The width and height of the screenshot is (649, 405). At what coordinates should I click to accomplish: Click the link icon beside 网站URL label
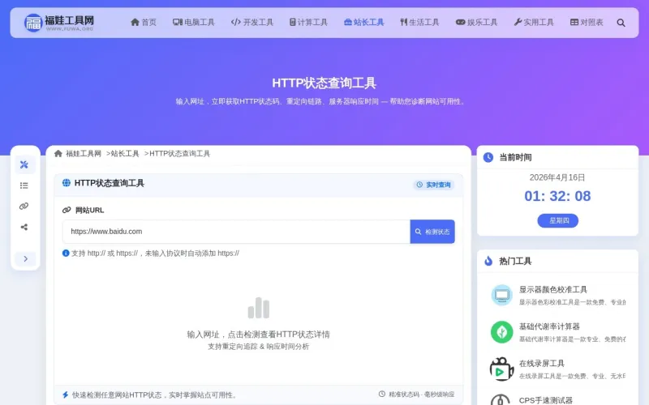coord(67,210)
